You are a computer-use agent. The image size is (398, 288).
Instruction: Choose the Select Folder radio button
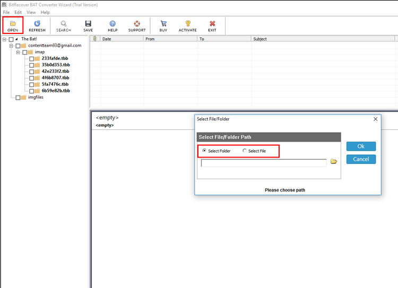pos(204,151)
